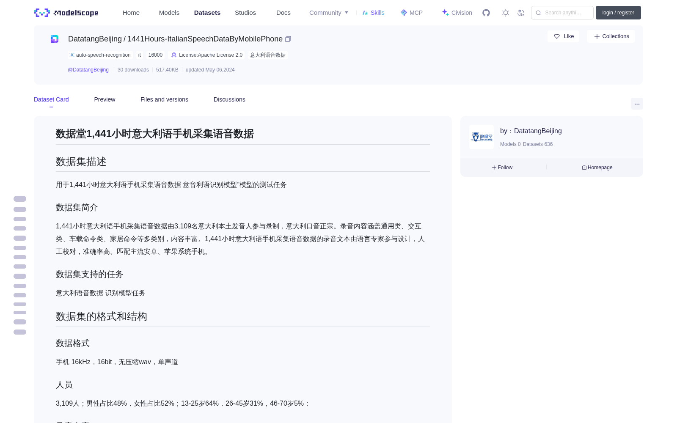
Task: Click 'Models 0' count
Action: pyautogui.click(x=510, y=144)
